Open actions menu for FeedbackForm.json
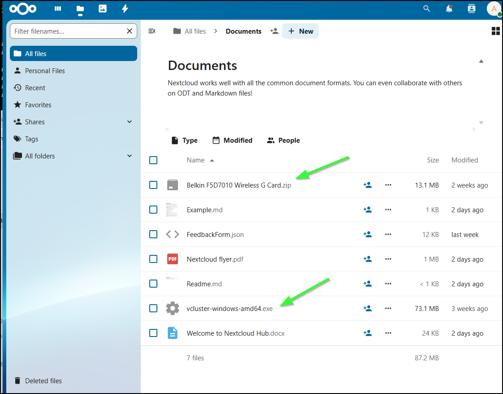This screenshot has height=394, width=503. pyautogui.click(x=388, y=234)
